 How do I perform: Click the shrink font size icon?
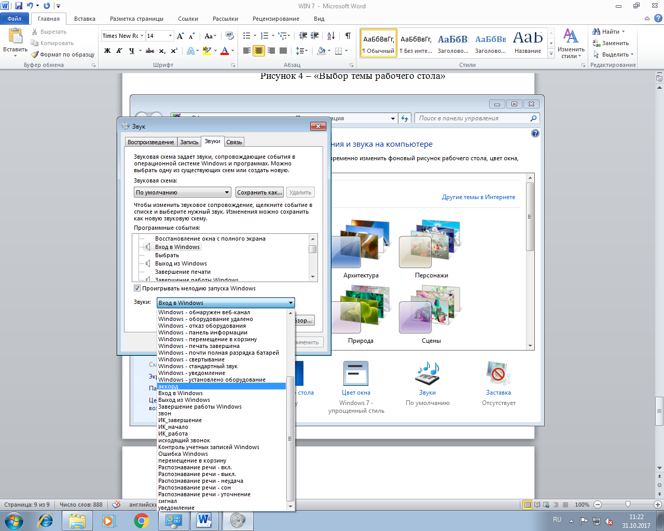[191, 36]
